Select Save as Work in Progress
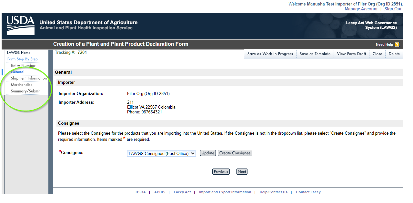This screenshot has width=413, height=203. pyautogui.click(x=270, y=54)
